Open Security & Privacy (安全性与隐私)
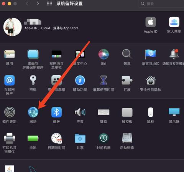This screenshot has width=184, height=172. pyautogui.click(x=151, y=80)
